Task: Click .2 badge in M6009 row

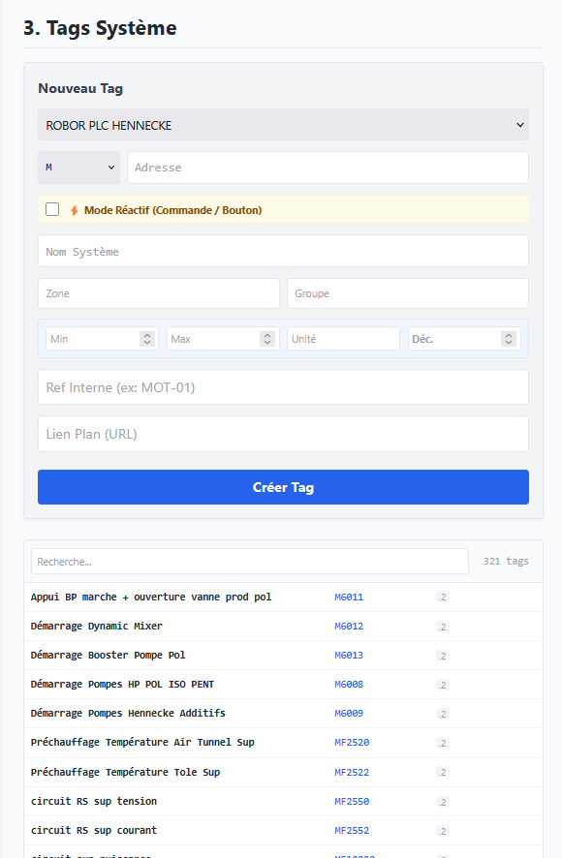Action: (443, 714)
